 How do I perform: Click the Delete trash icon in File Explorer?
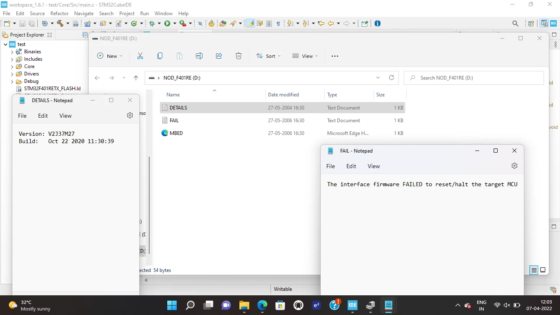(x=239, y=56)
